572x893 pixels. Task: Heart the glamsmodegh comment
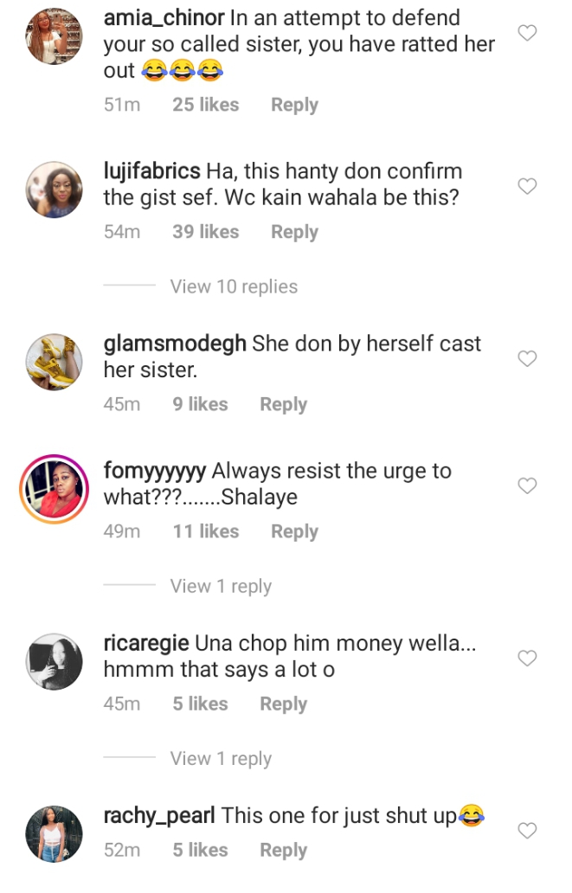pyautogui.click(x=527, y=359)
